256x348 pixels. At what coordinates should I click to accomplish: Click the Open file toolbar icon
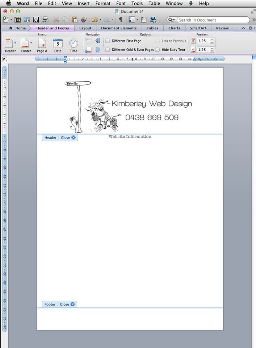(27, 20)
